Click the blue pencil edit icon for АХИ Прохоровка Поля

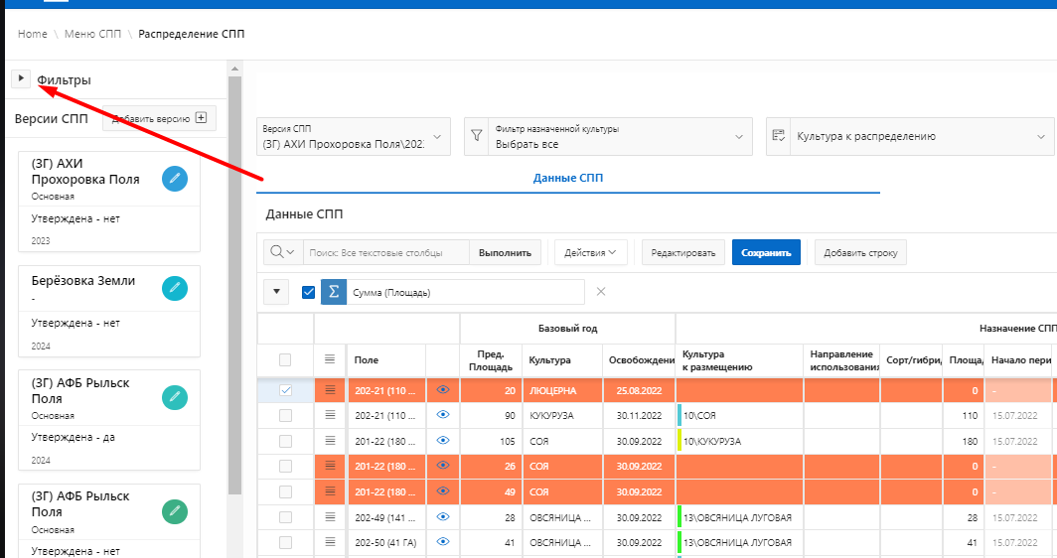pos(175,179)
